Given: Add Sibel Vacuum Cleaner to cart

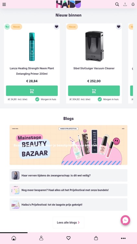Looking at the screenshot, I should pos(94,91).
